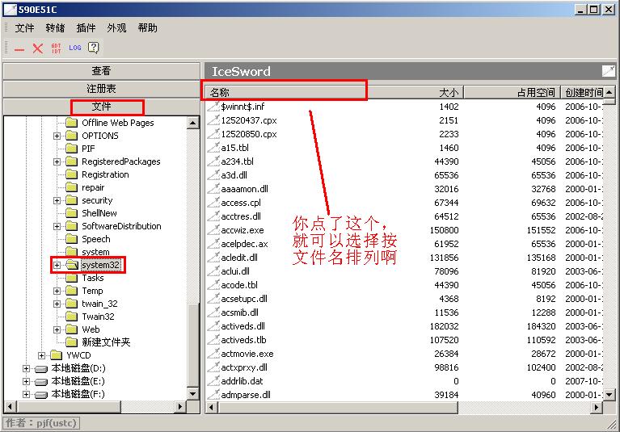The height and width of the screenshot is (432, 620).
Task: Open the 转储 menu
Action: pos(55,28)
